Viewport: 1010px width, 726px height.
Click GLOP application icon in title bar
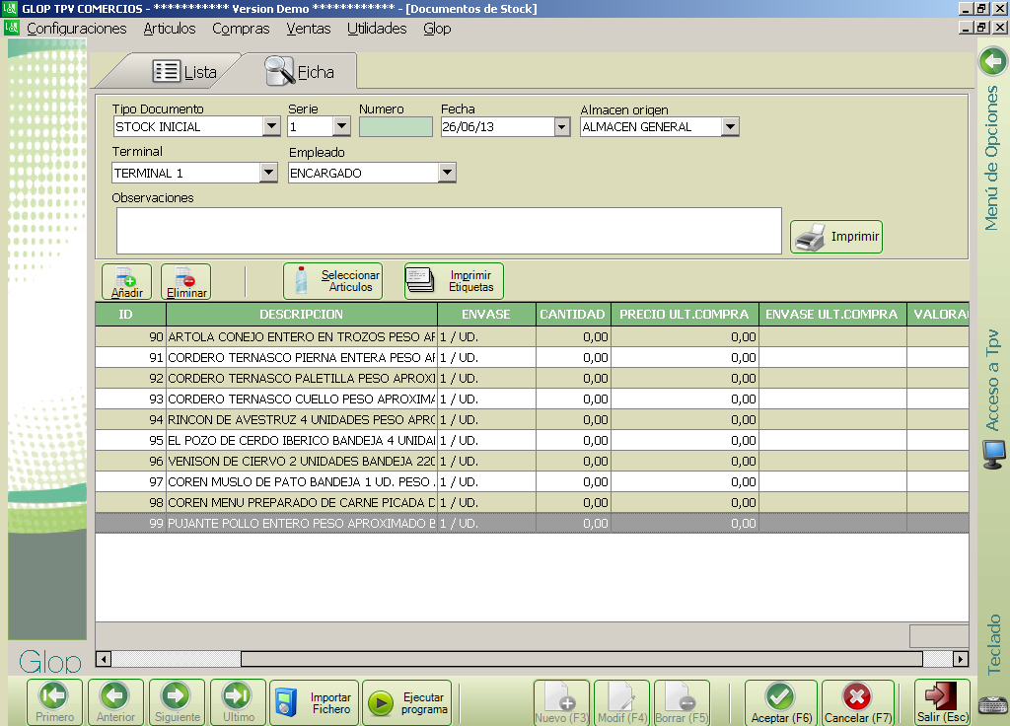(x=10, y=8)
